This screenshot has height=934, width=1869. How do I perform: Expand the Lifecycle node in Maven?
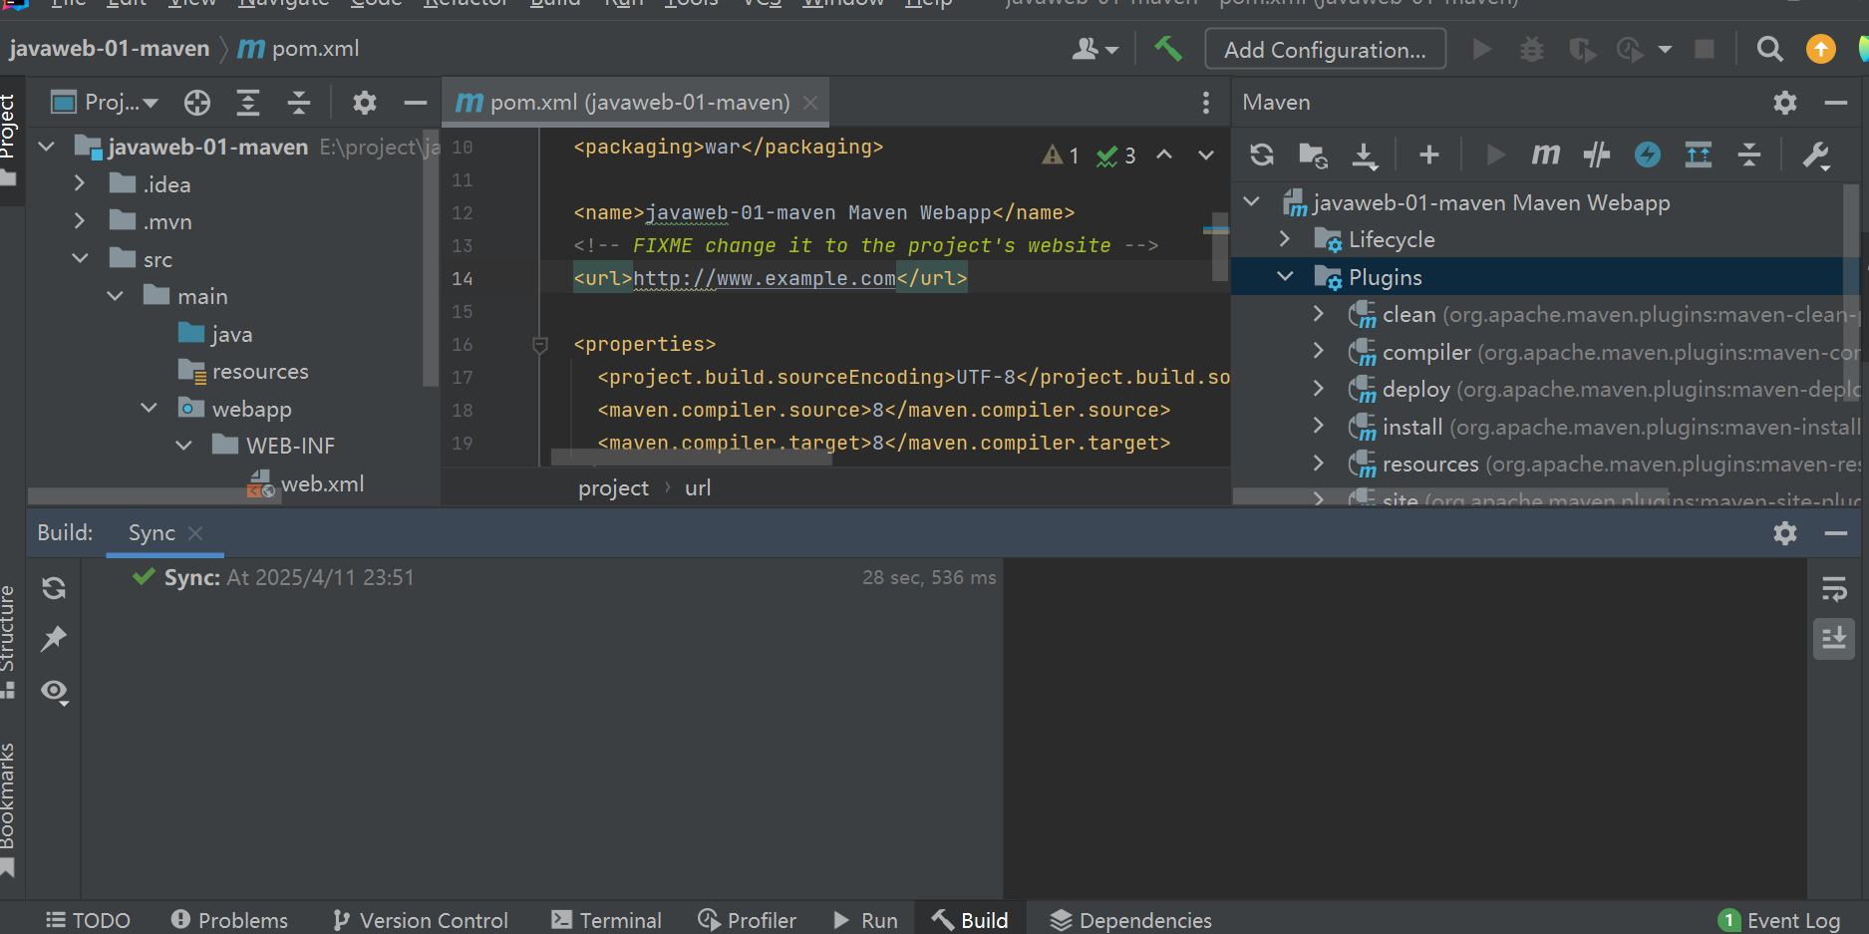(x=1285, y=239)
